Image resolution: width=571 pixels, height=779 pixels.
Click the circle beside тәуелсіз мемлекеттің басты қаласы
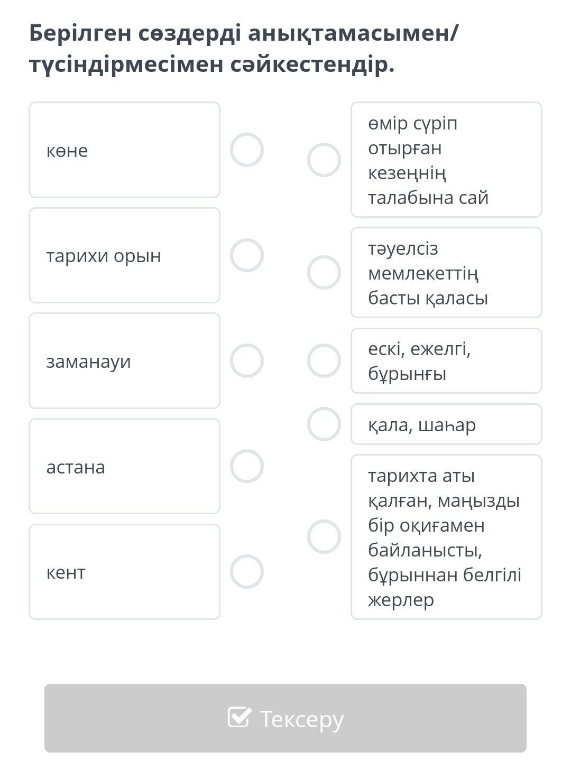[x=324, y=273]
